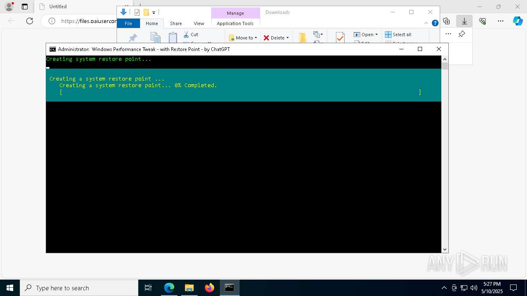
Task: Click the Command Prompt taskbar icon
Action: click(229, 288)
